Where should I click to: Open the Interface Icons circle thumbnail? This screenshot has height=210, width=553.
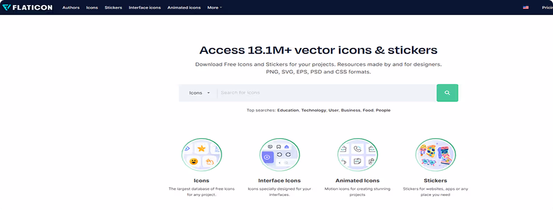tap(279, 155)
